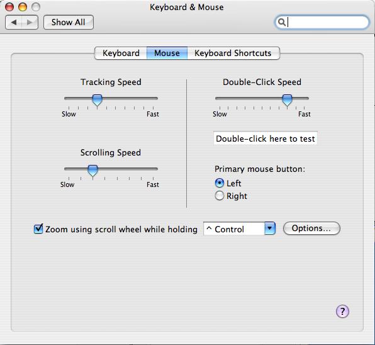Select Right as primary mouse button
The height and width of the screenshot is (345, 375).
tap(220, 196)
